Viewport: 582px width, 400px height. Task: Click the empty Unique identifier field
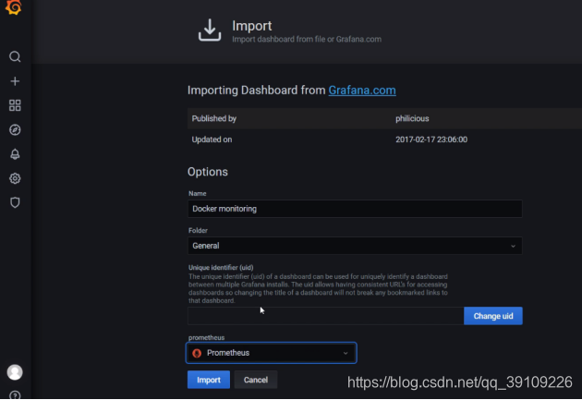(x=325, y=316)
